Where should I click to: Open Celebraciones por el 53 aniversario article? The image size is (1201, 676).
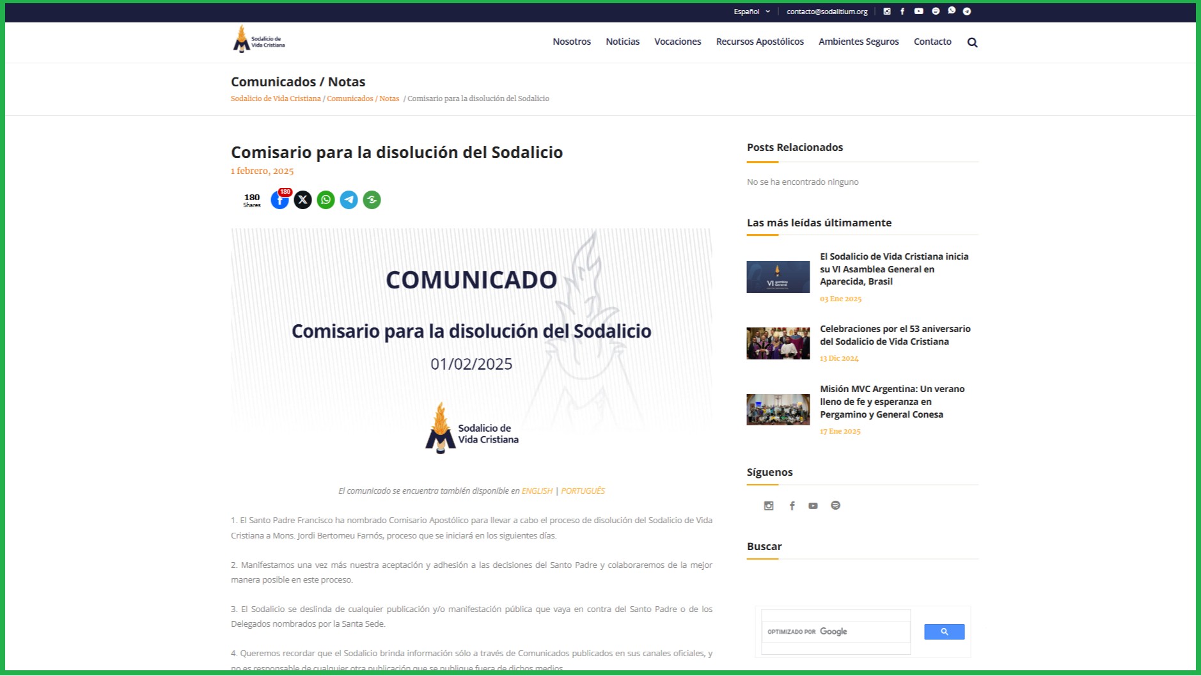pos(895,335)
